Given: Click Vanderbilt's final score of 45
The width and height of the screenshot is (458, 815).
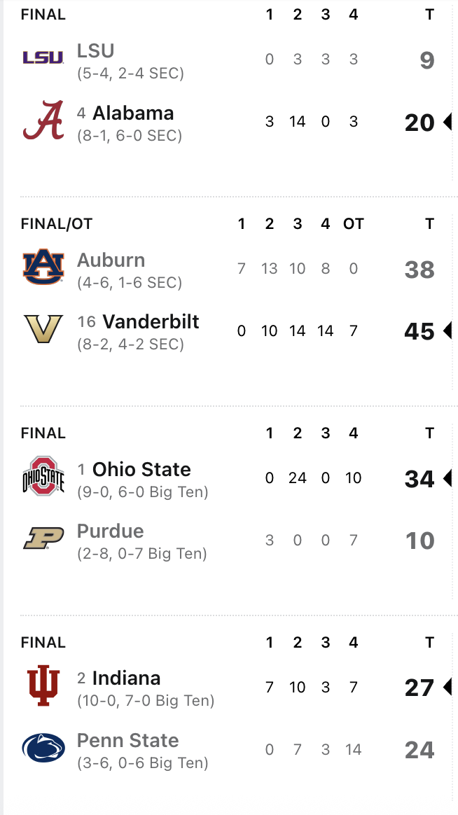Looking at the screenshot, I should pyautogui.click(x=419, y=331).
